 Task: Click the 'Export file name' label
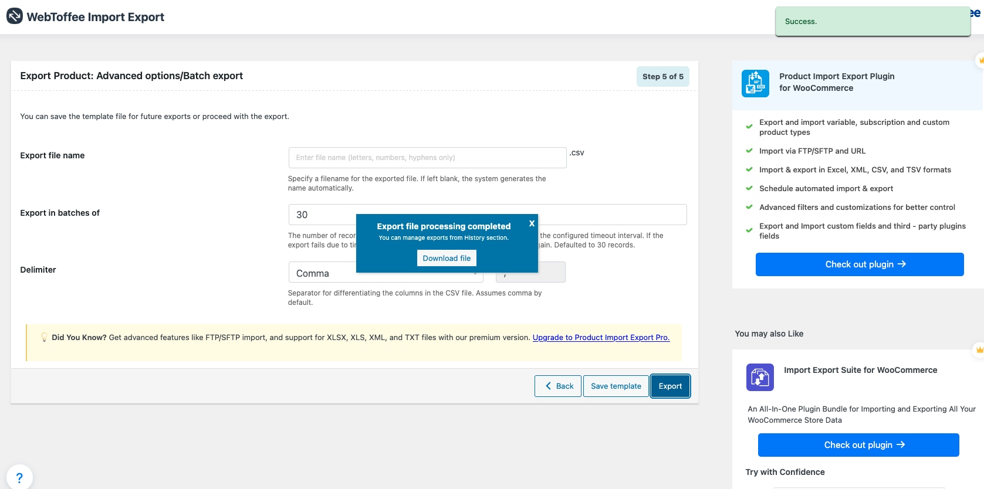pos(52,155)
